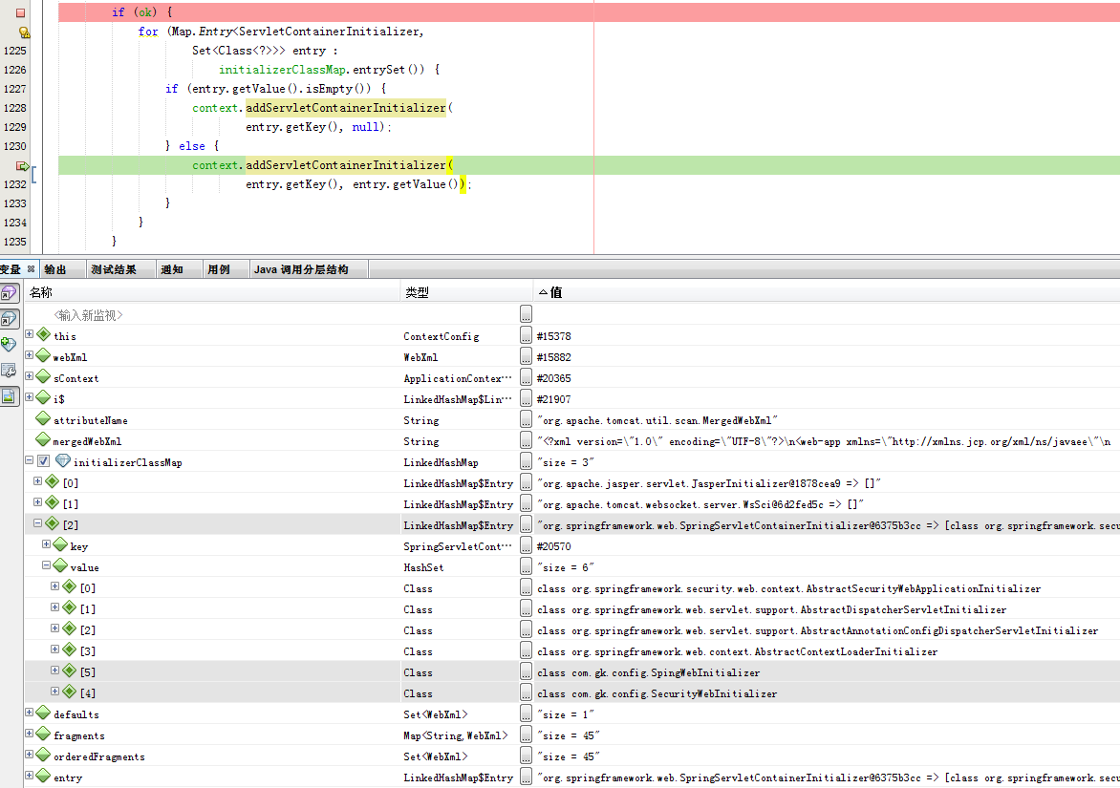The width and height of the screenshot is (1120, 788).
Task: Expand the AbstractDispatcherServletInitializer class entry
Action: point(55,607)
